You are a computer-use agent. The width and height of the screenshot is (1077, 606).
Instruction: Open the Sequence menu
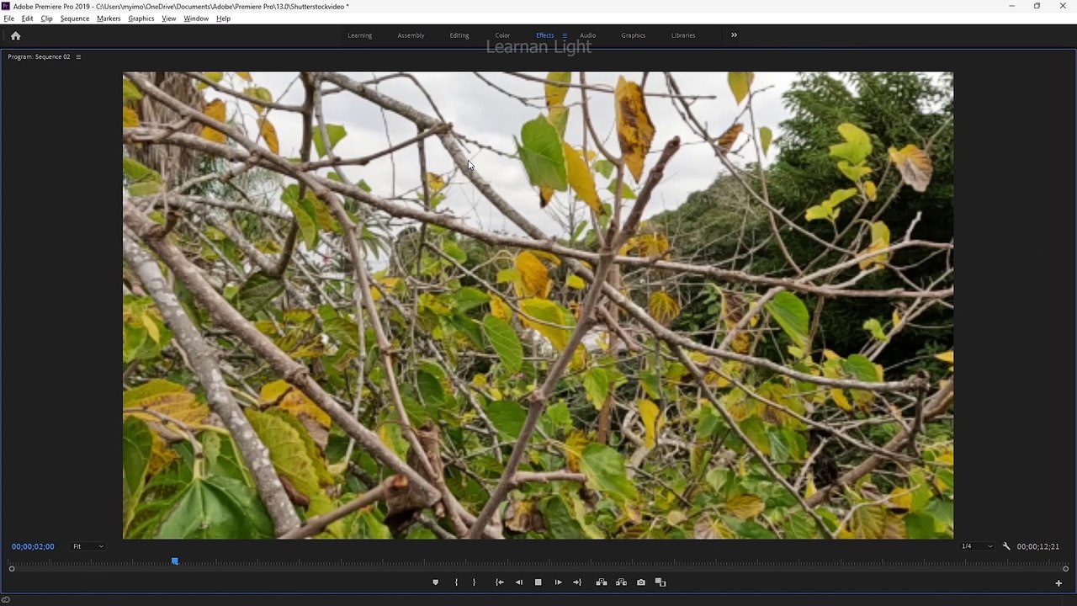[75, 19]
